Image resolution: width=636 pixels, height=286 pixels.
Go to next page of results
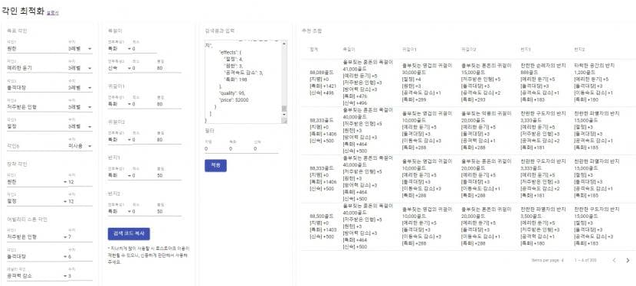tap(628, 261)
